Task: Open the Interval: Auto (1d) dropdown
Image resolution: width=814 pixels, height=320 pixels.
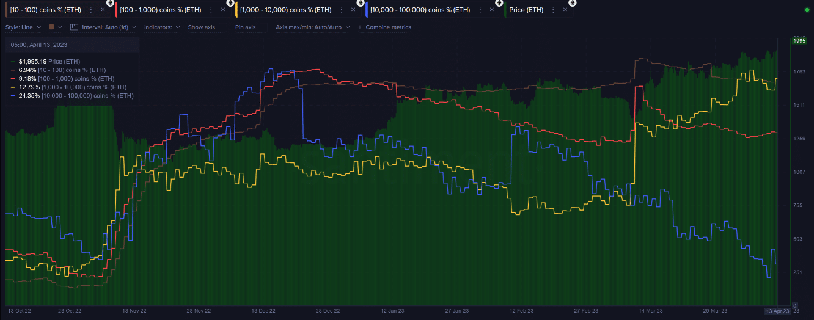Action: 102,27
